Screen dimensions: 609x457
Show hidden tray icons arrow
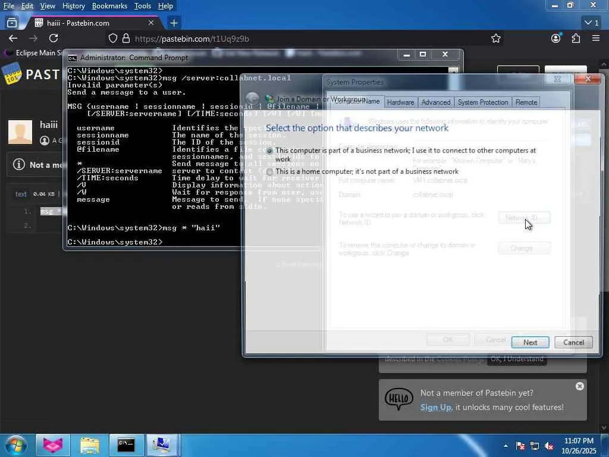[x=506, y=446]
